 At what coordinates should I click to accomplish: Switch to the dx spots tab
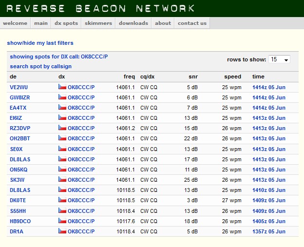click(66, 23)
